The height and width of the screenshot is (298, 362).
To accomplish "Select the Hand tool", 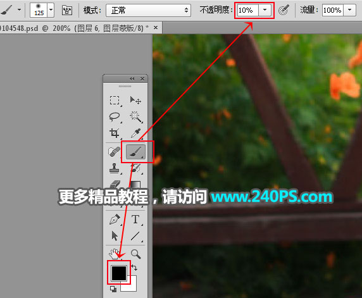I will (114, 254).
